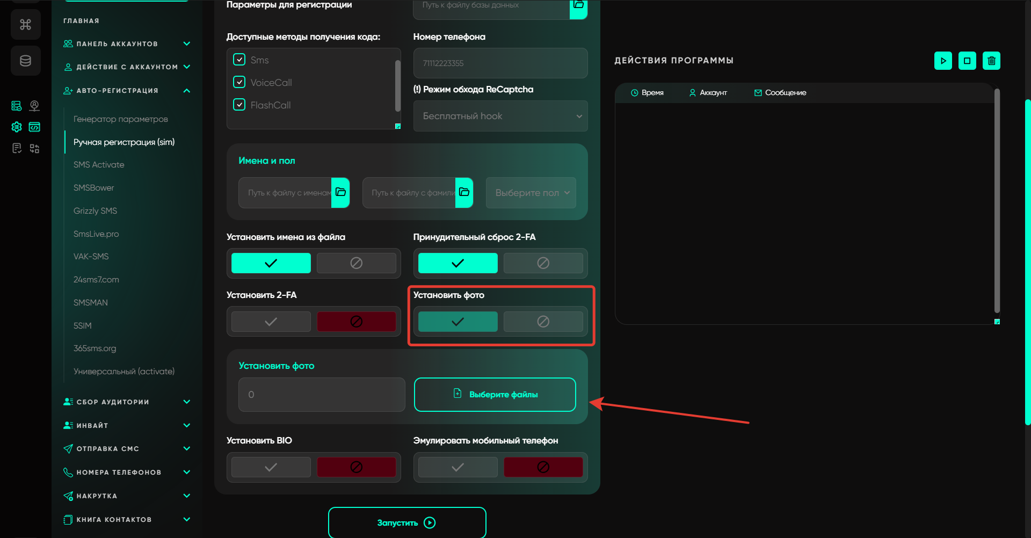Uncheck the Sms code method checkbox
Image resolution: width=1031 pixels, height=538 pixels.
coord(239,60)
